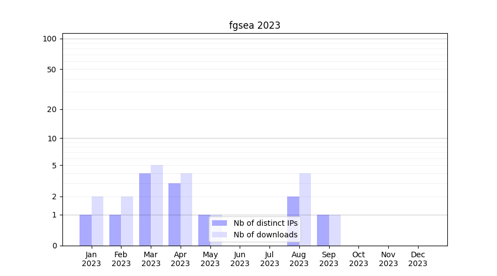Click the downloads legend color swatch
Viewport: 497px width, 276px height.
pyautogui.click(x=219, y=235)
